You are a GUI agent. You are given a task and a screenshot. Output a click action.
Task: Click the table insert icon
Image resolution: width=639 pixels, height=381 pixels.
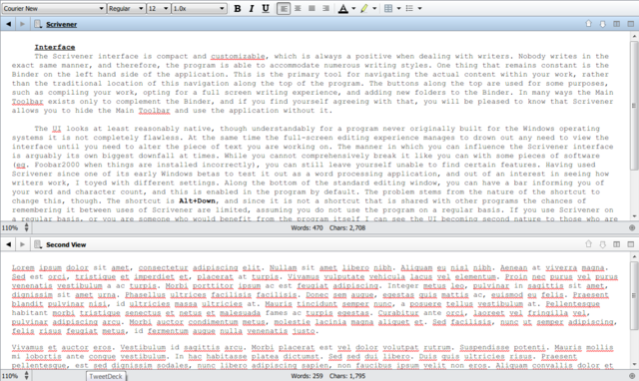(388, 9)
